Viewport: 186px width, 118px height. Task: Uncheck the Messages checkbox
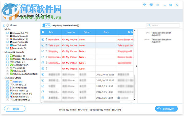pyautogui.click(x=8, y=56)
